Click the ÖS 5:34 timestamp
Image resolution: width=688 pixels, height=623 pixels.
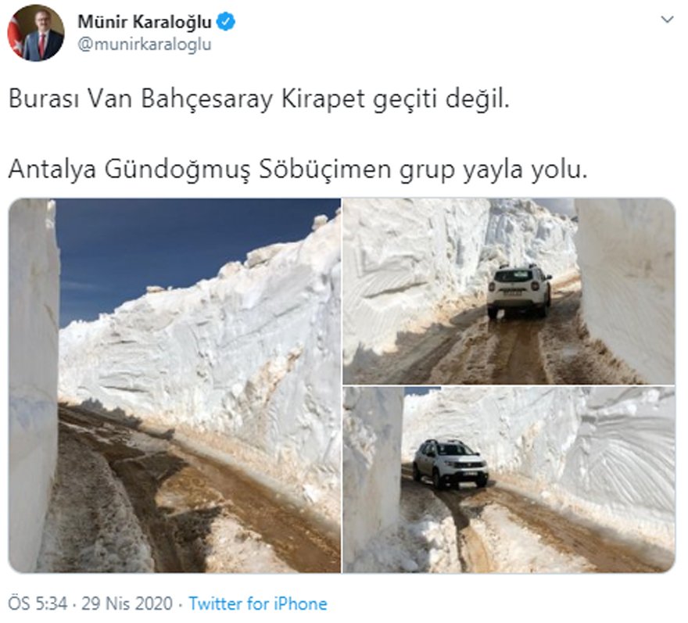(x=38, y=603)
